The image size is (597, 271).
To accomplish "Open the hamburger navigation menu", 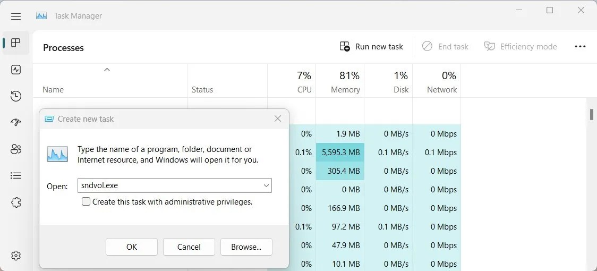I will pyautogui.click(x=16, y=16).
